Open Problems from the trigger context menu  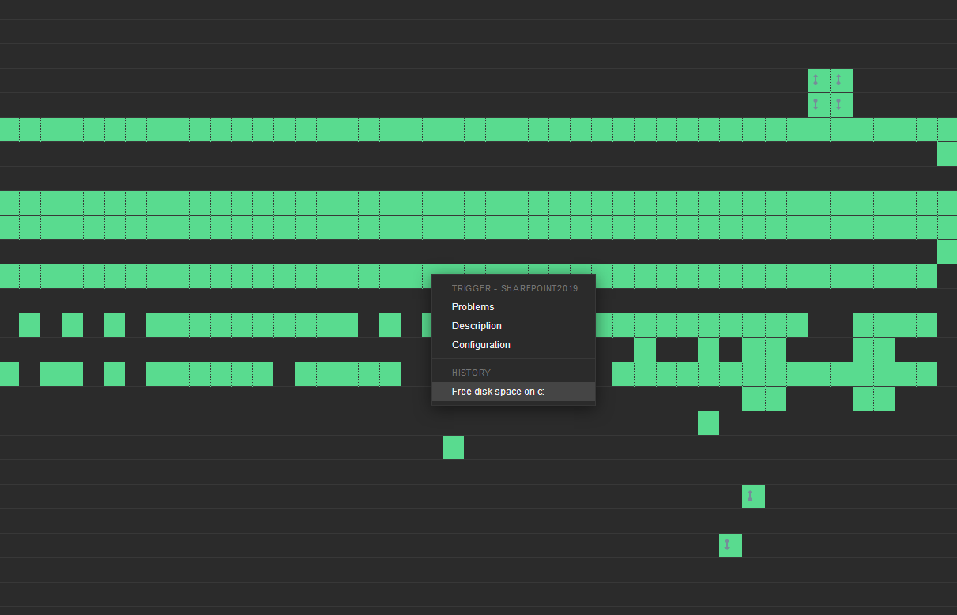pyautogui.click(x=473, y=307)
